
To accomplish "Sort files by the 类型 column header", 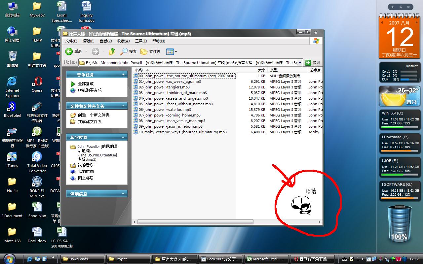I will (287, 70).
